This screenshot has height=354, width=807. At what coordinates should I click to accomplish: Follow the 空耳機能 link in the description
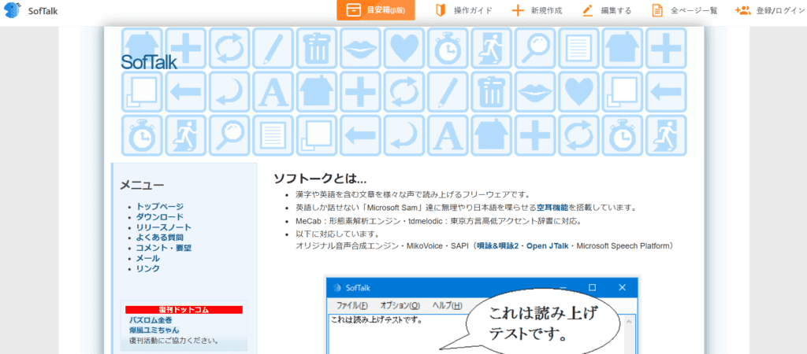(552, 208)
